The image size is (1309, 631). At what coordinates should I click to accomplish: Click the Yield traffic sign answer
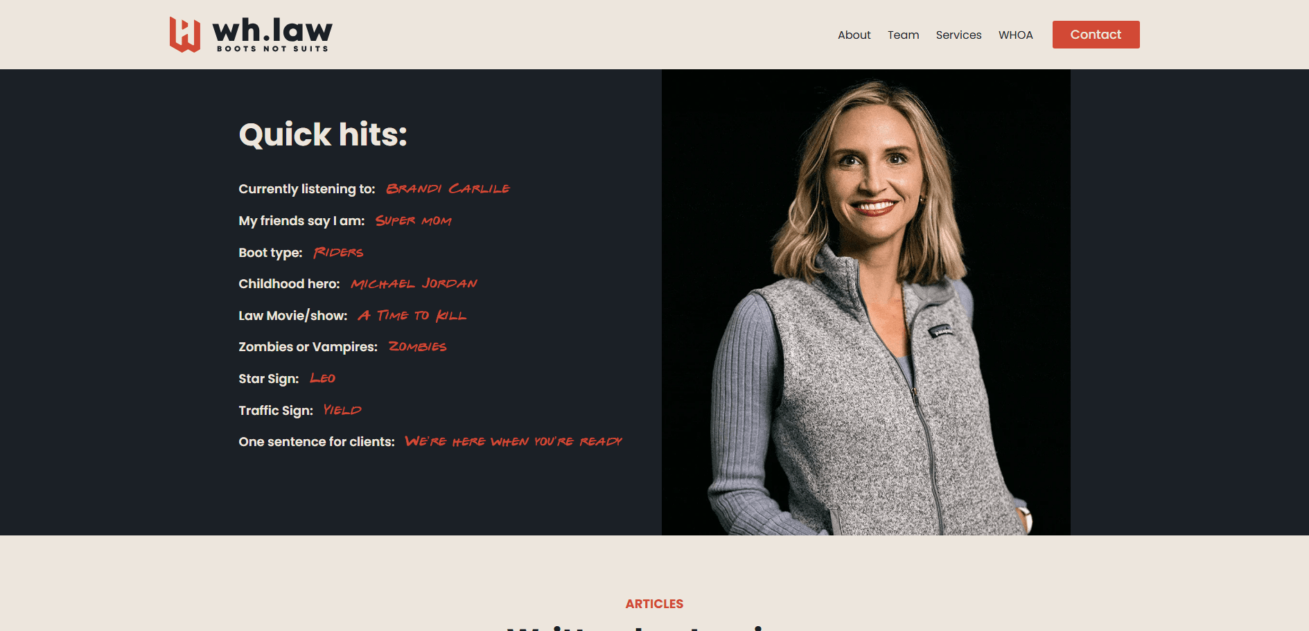pos(342,410)
